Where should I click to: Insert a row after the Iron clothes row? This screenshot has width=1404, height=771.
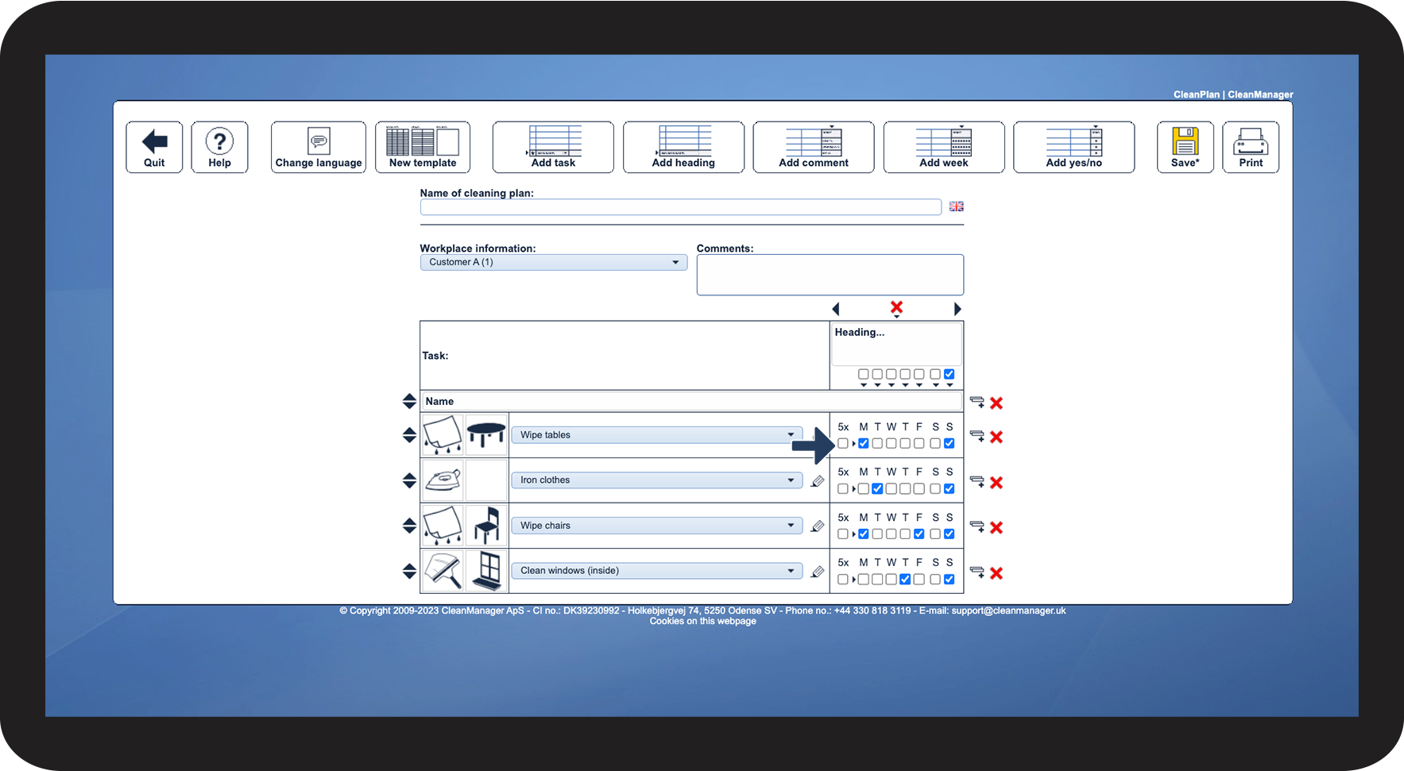coord(977,482)
